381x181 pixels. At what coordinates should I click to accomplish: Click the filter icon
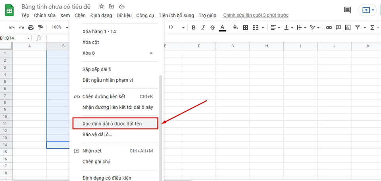click(358, 27)
